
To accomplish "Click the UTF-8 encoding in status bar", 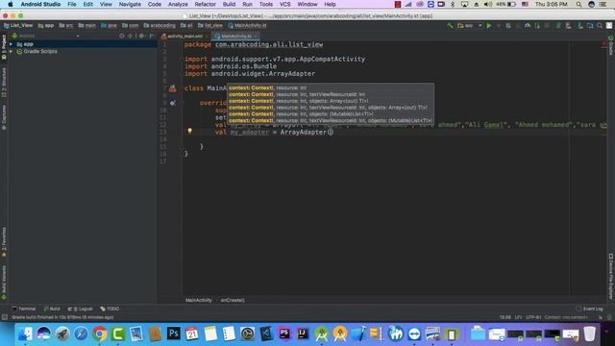I will [533, 317].
